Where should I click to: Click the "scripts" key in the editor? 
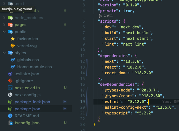[108, 21]
